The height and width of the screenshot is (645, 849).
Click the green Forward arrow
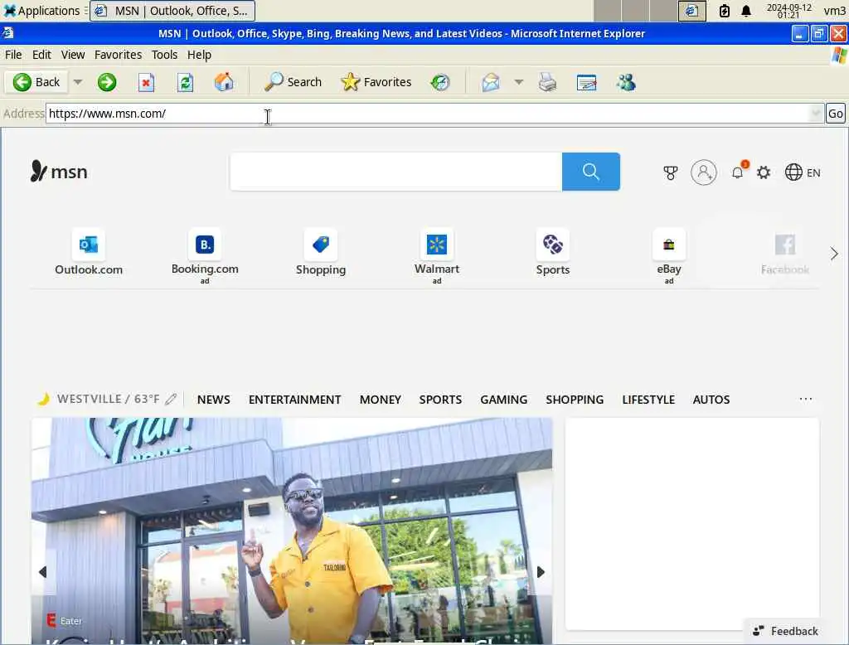(107, 82)
